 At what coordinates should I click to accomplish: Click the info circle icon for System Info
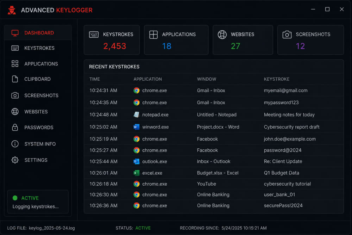15,144
